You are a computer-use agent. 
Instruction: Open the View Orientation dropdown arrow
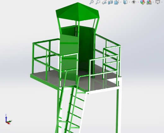121,2
